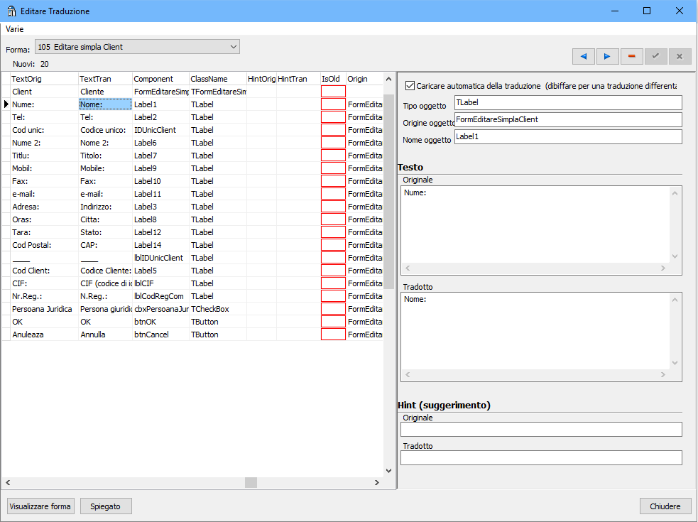Toggle IsOld box for Anuleaza row
Image resolution: width=698 pixels, height=522 pixels.
333,335
